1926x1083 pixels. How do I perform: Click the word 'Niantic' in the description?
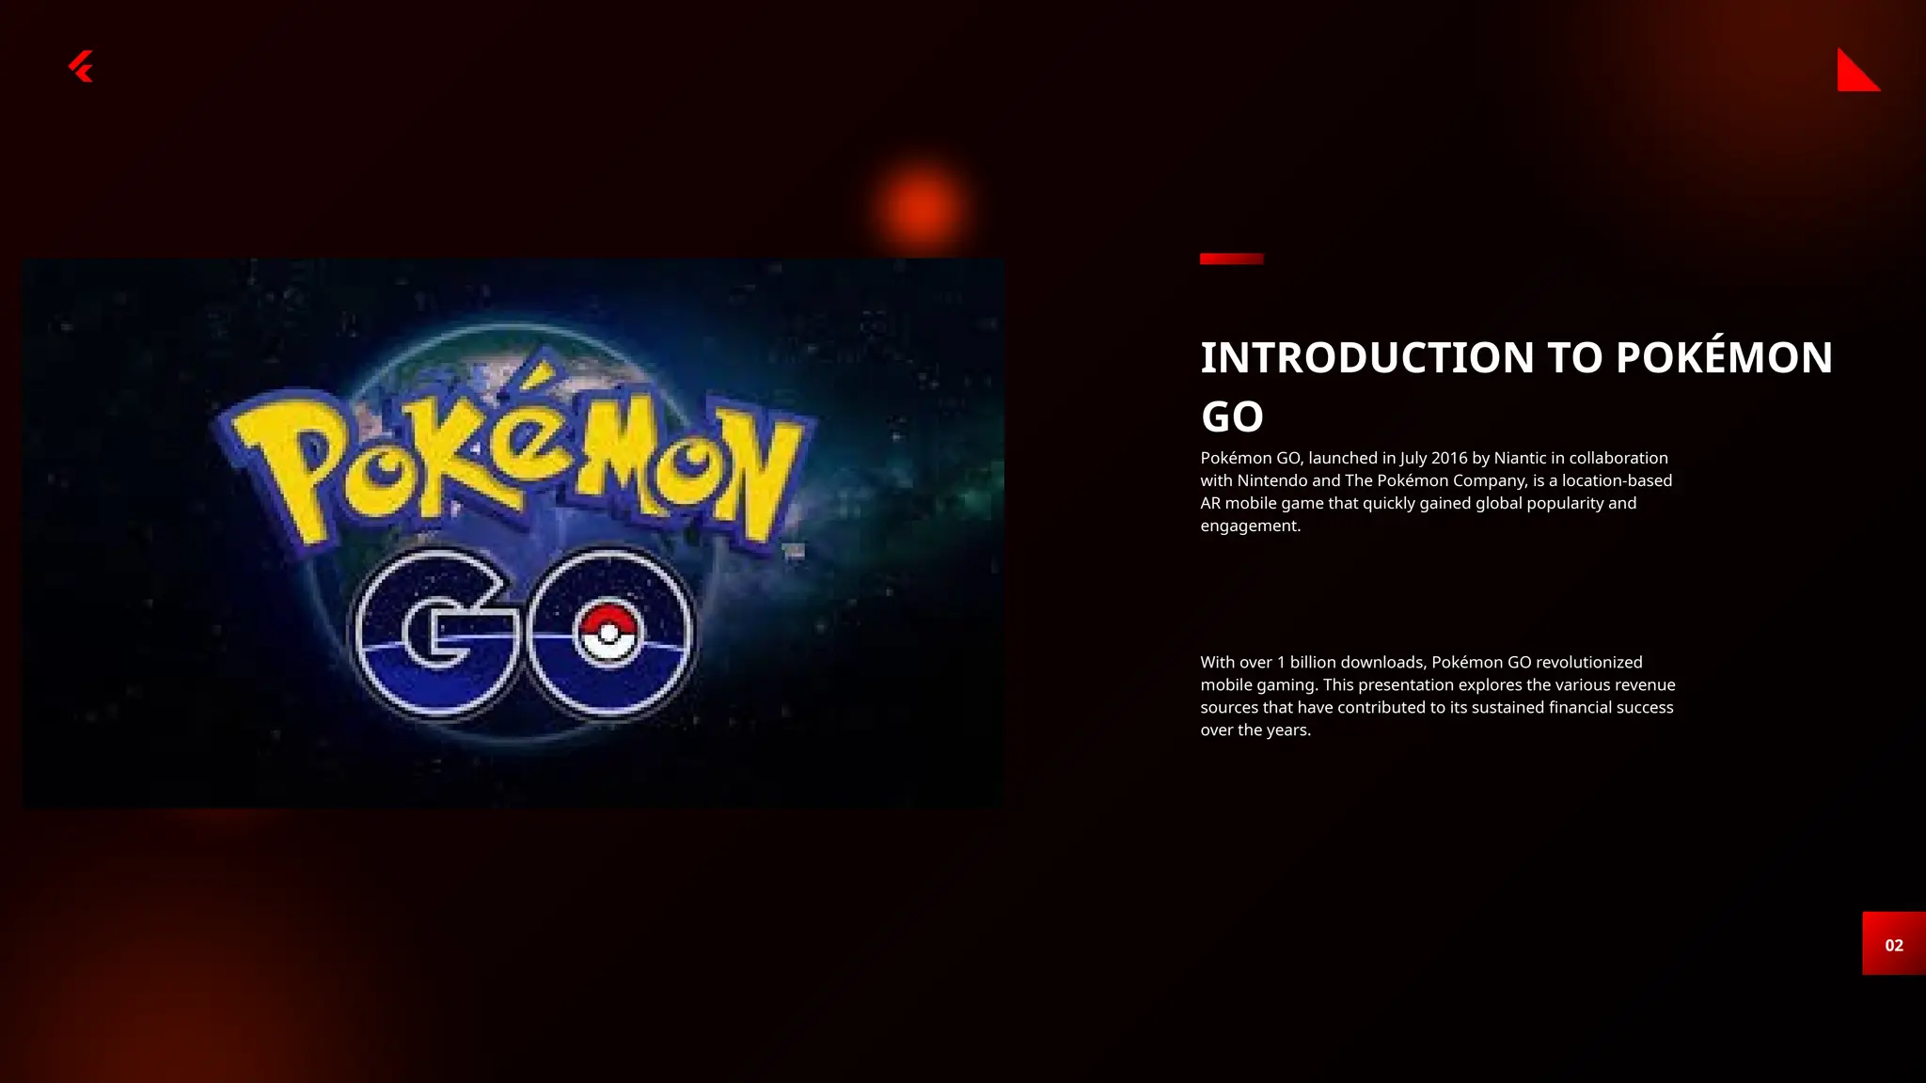pos(1520,458)
